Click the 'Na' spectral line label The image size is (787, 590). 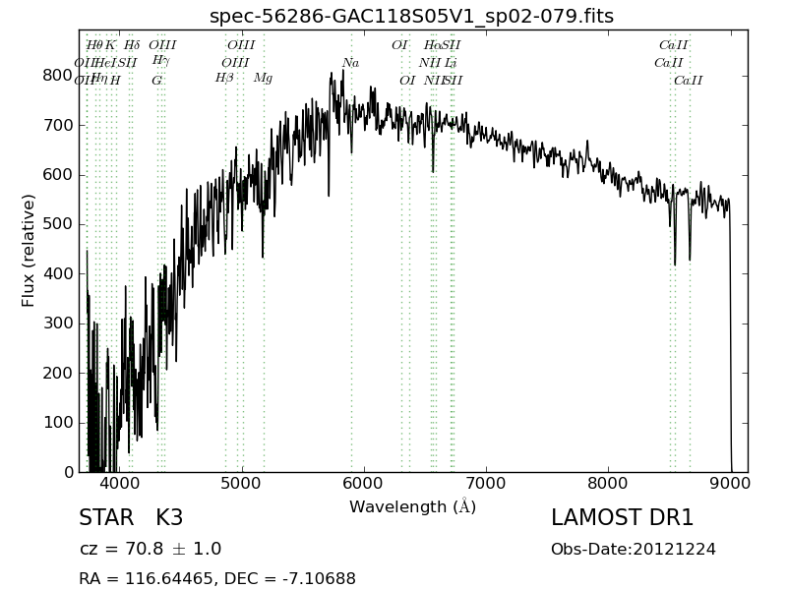tap(351, 63)
